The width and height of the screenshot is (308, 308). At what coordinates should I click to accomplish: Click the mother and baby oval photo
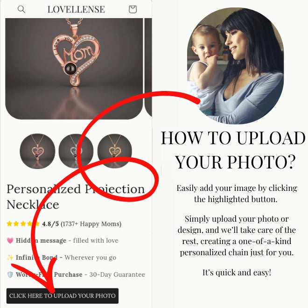click(235, 66)
